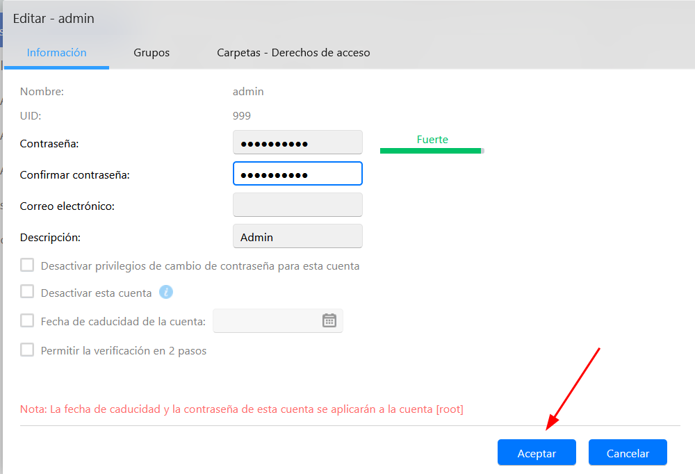Open Carpetas - Derechos de acceso tab
Image resolution: width=695 pixels, height=474 pixels.
(293, 53)
